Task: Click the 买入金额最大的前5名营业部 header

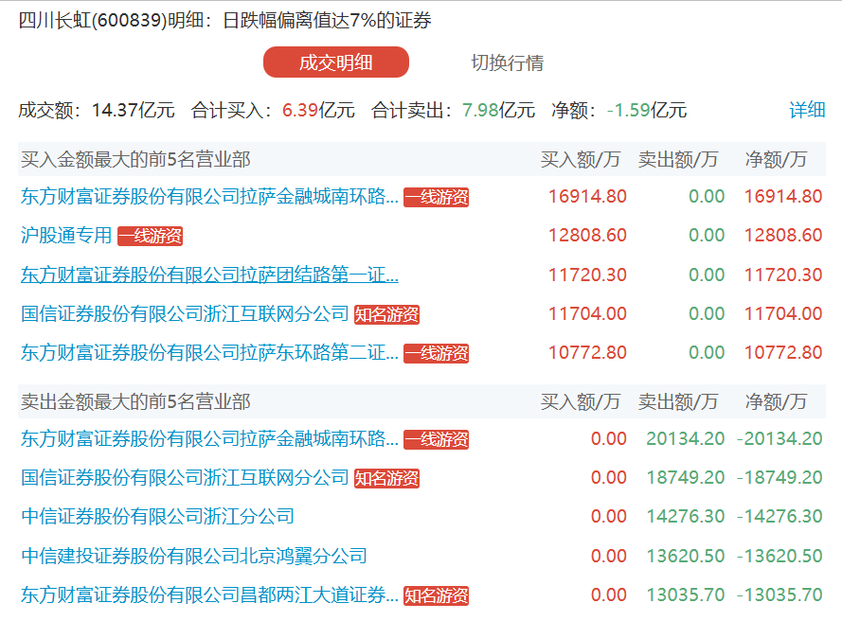Action: pyautogui.click(x=135, y=159)
